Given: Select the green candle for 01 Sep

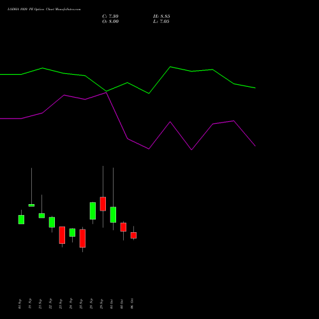Looking at the screenshot, I should click(x=21, y=219).
